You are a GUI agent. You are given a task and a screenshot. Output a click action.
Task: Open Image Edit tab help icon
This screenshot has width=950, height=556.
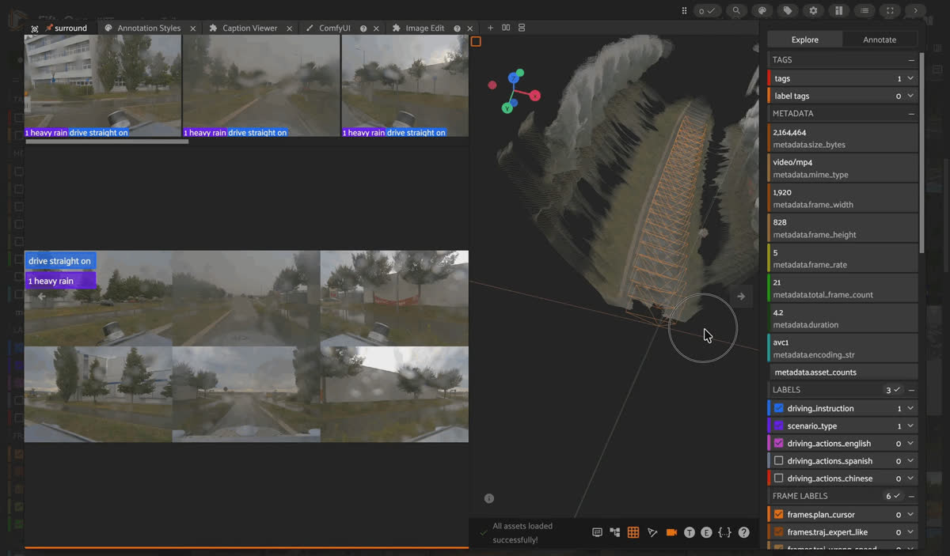457,28
